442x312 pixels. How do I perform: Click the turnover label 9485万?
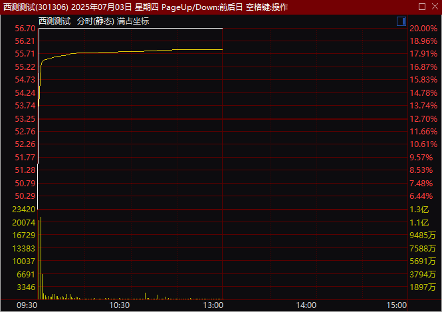coord(423,235)
